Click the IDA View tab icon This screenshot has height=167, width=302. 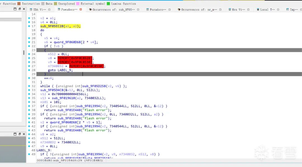click(31, 9)
